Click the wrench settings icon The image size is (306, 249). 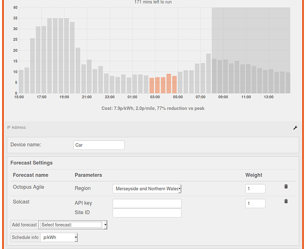295,127
